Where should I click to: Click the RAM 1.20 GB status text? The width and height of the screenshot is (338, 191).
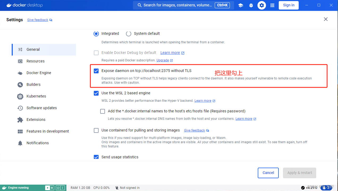[x=80, y=188]
